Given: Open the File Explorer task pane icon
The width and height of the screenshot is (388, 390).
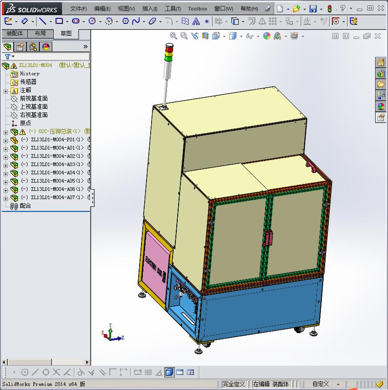Looking at the screenshot, I should (381, 84).
